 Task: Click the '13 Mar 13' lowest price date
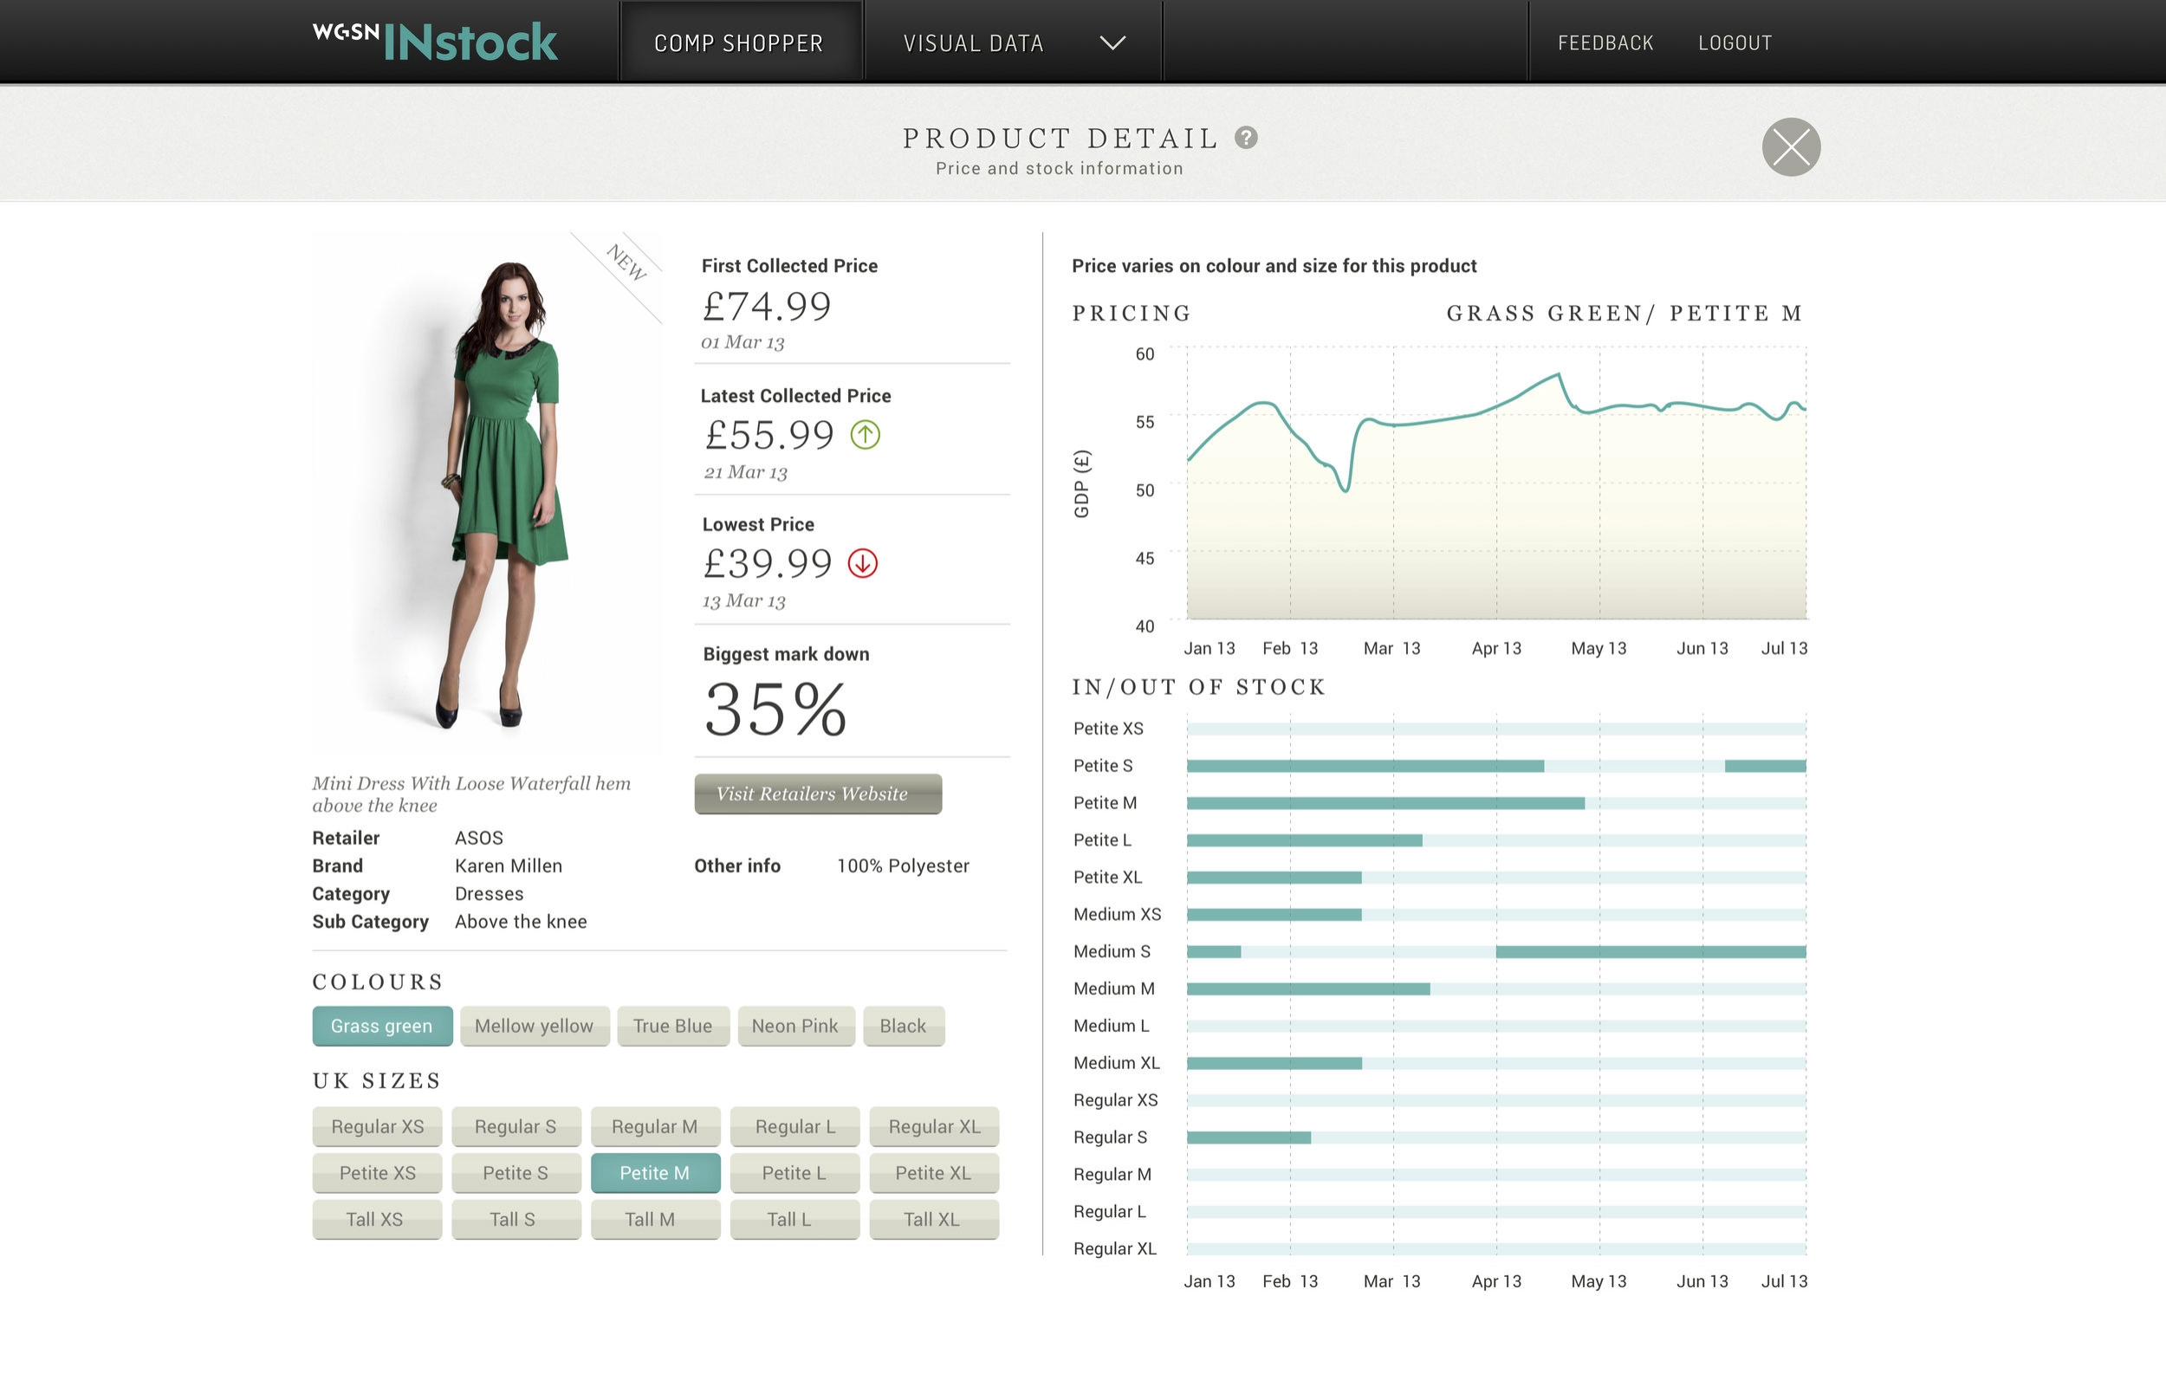(744, 600)
